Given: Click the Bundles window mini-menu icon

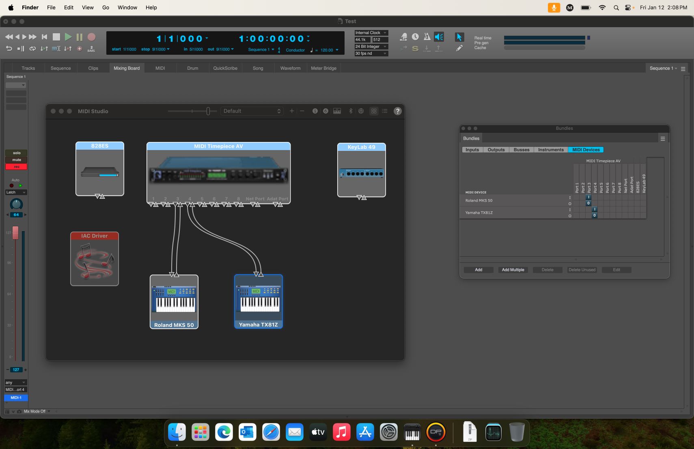Looking at the screenshot, I should [x=663, y=139].
